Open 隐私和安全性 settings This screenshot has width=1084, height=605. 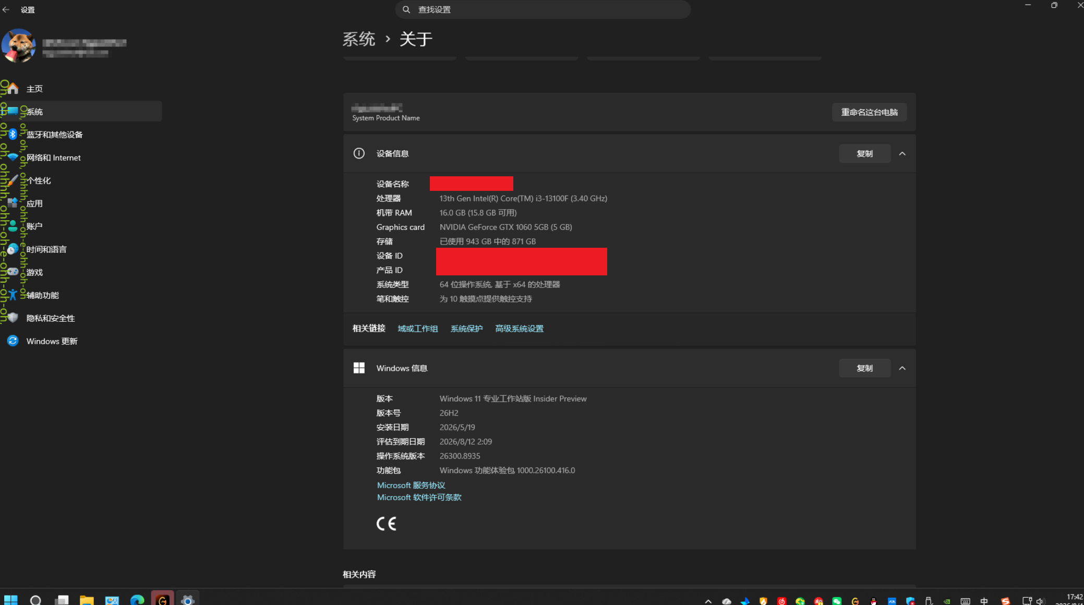pos(81,318)
